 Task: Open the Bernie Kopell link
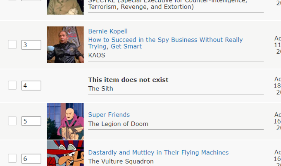click(108, 31)
